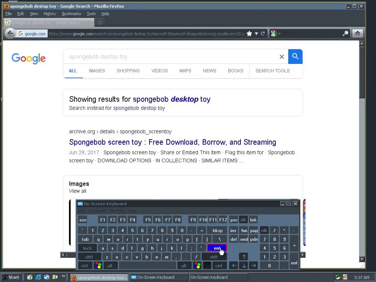Viewport: 376px width, 282px height.
Task: Open the URL history dropdown arrow
Action: 256,33
